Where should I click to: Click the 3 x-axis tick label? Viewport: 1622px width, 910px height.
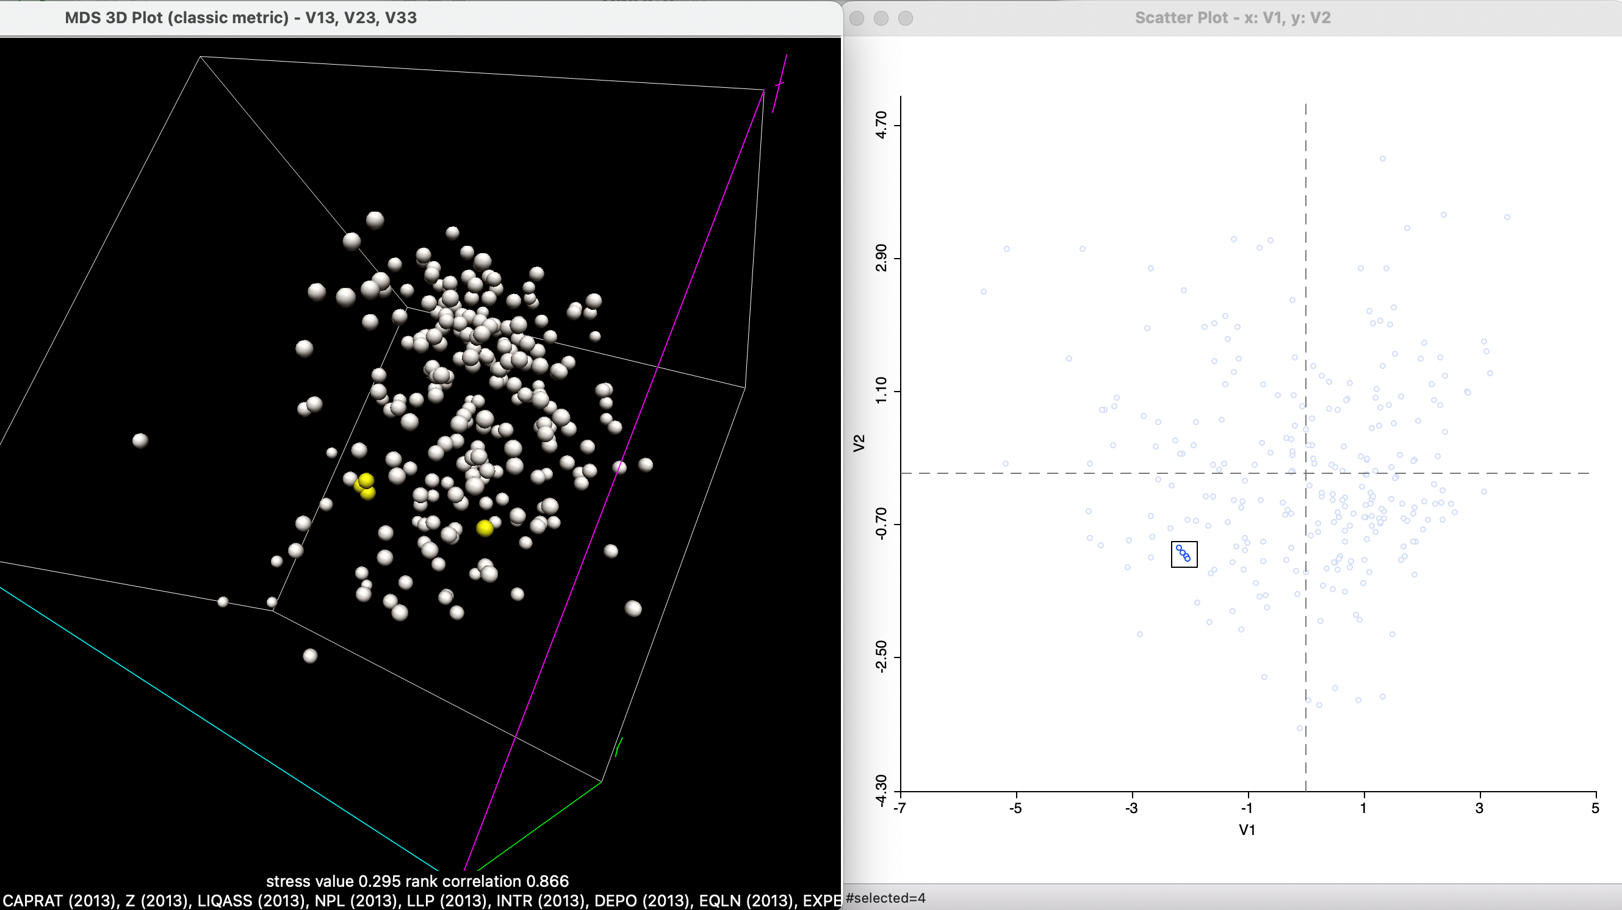pos(1480,808)
